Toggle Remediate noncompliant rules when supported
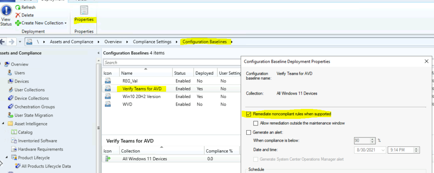 (248, 114)
